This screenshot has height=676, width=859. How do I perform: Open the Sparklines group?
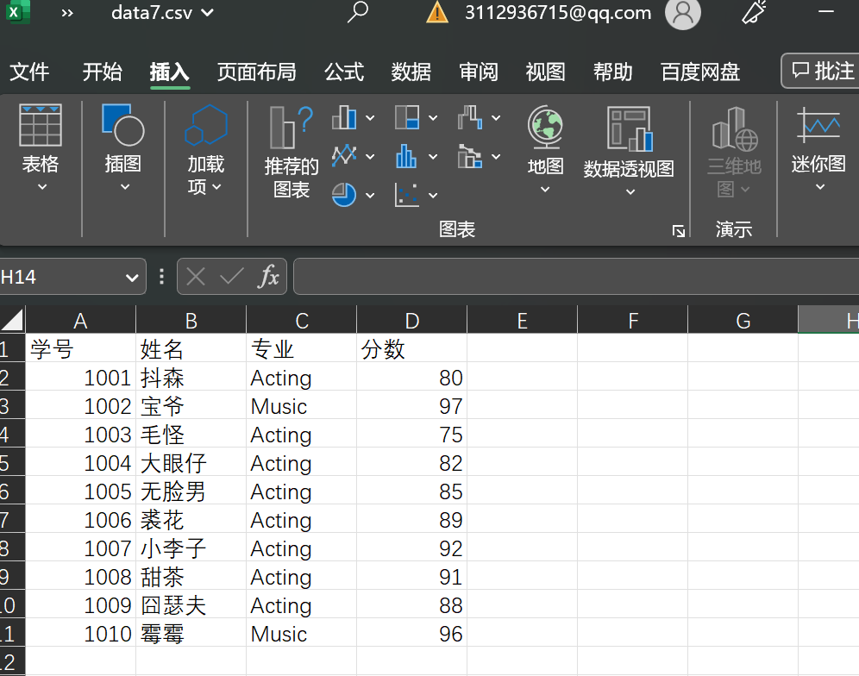pos(818,147)
